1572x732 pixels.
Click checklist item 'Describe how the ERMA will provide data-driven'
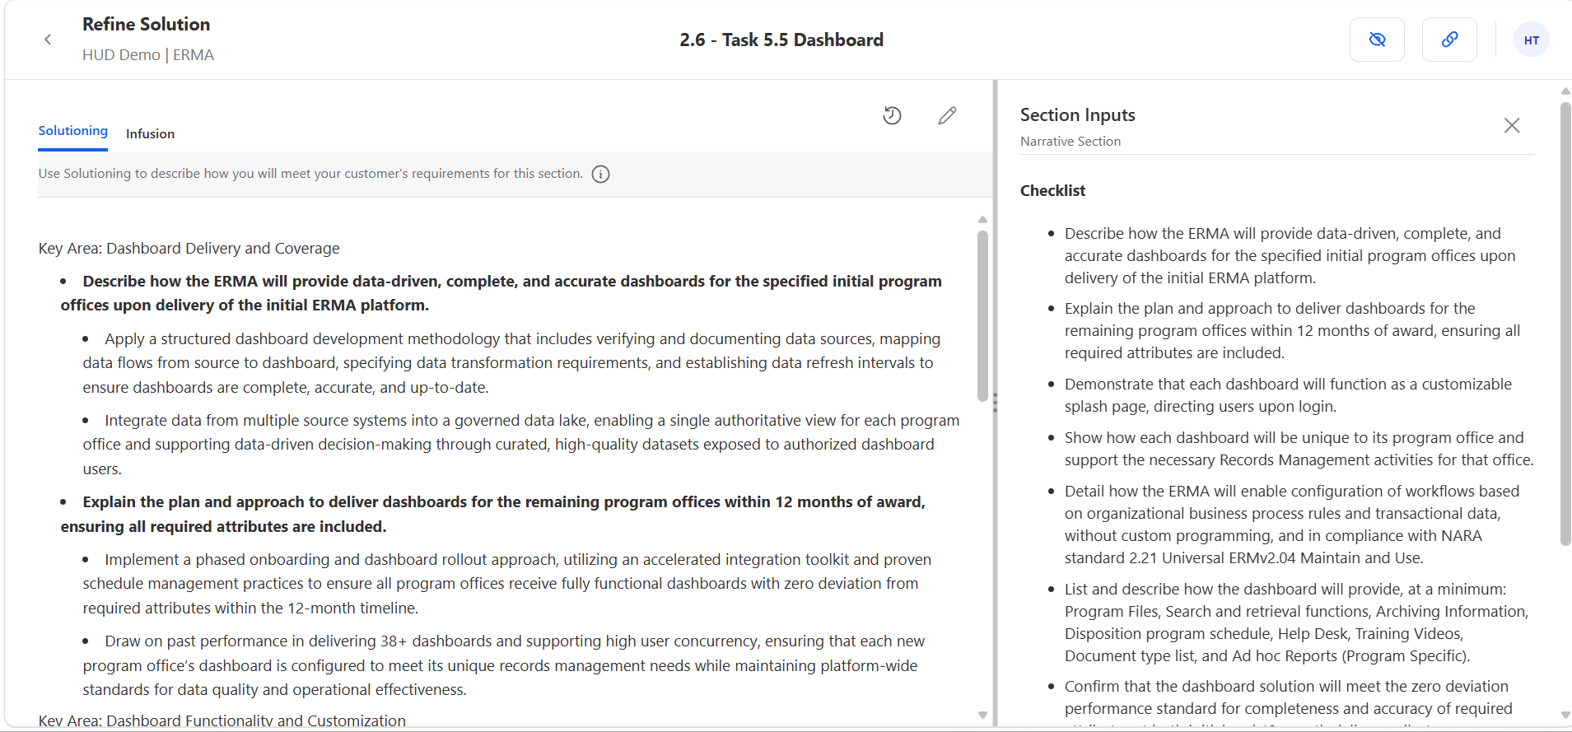point(1290,256)
